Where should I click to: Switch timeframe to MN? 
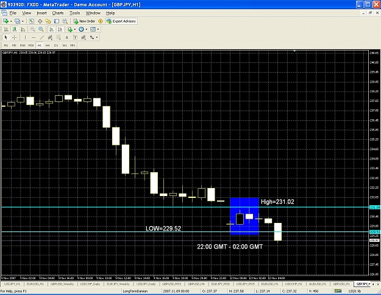[x=73, y=45]
